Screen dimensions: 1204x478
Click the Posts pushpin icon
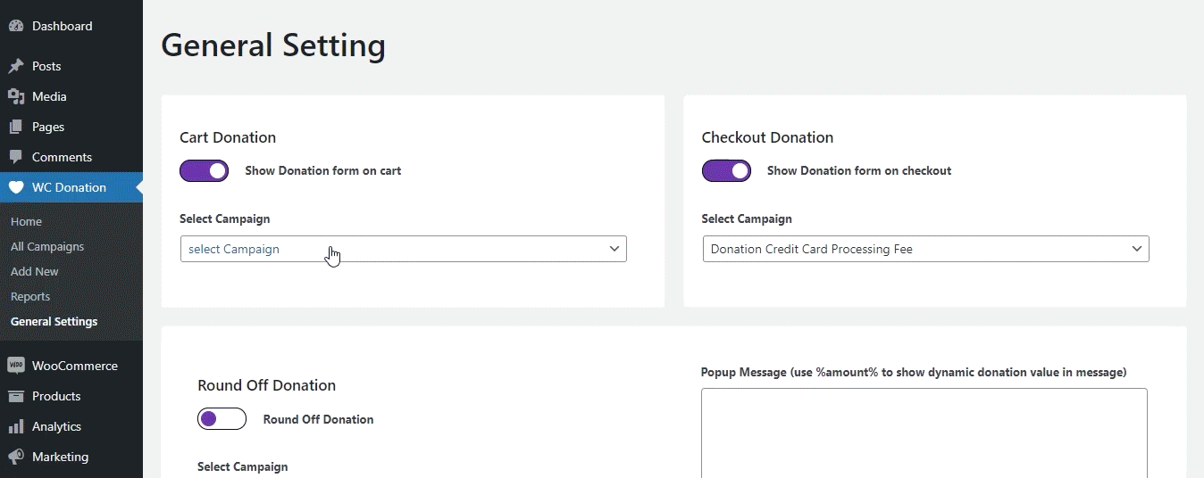click(x=16, y=66)
